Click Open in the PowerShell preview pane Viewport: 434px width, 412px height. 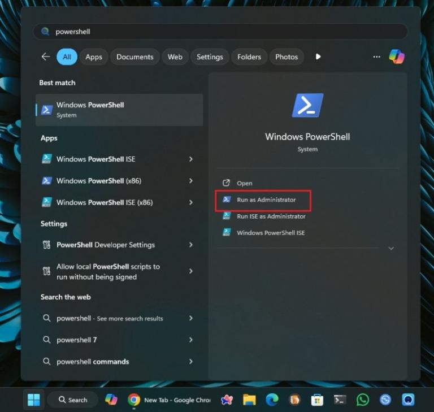point(244,183)
